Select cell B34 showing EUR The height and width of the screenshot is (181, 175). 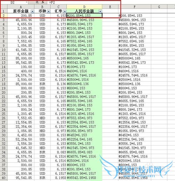coord(42,152)
